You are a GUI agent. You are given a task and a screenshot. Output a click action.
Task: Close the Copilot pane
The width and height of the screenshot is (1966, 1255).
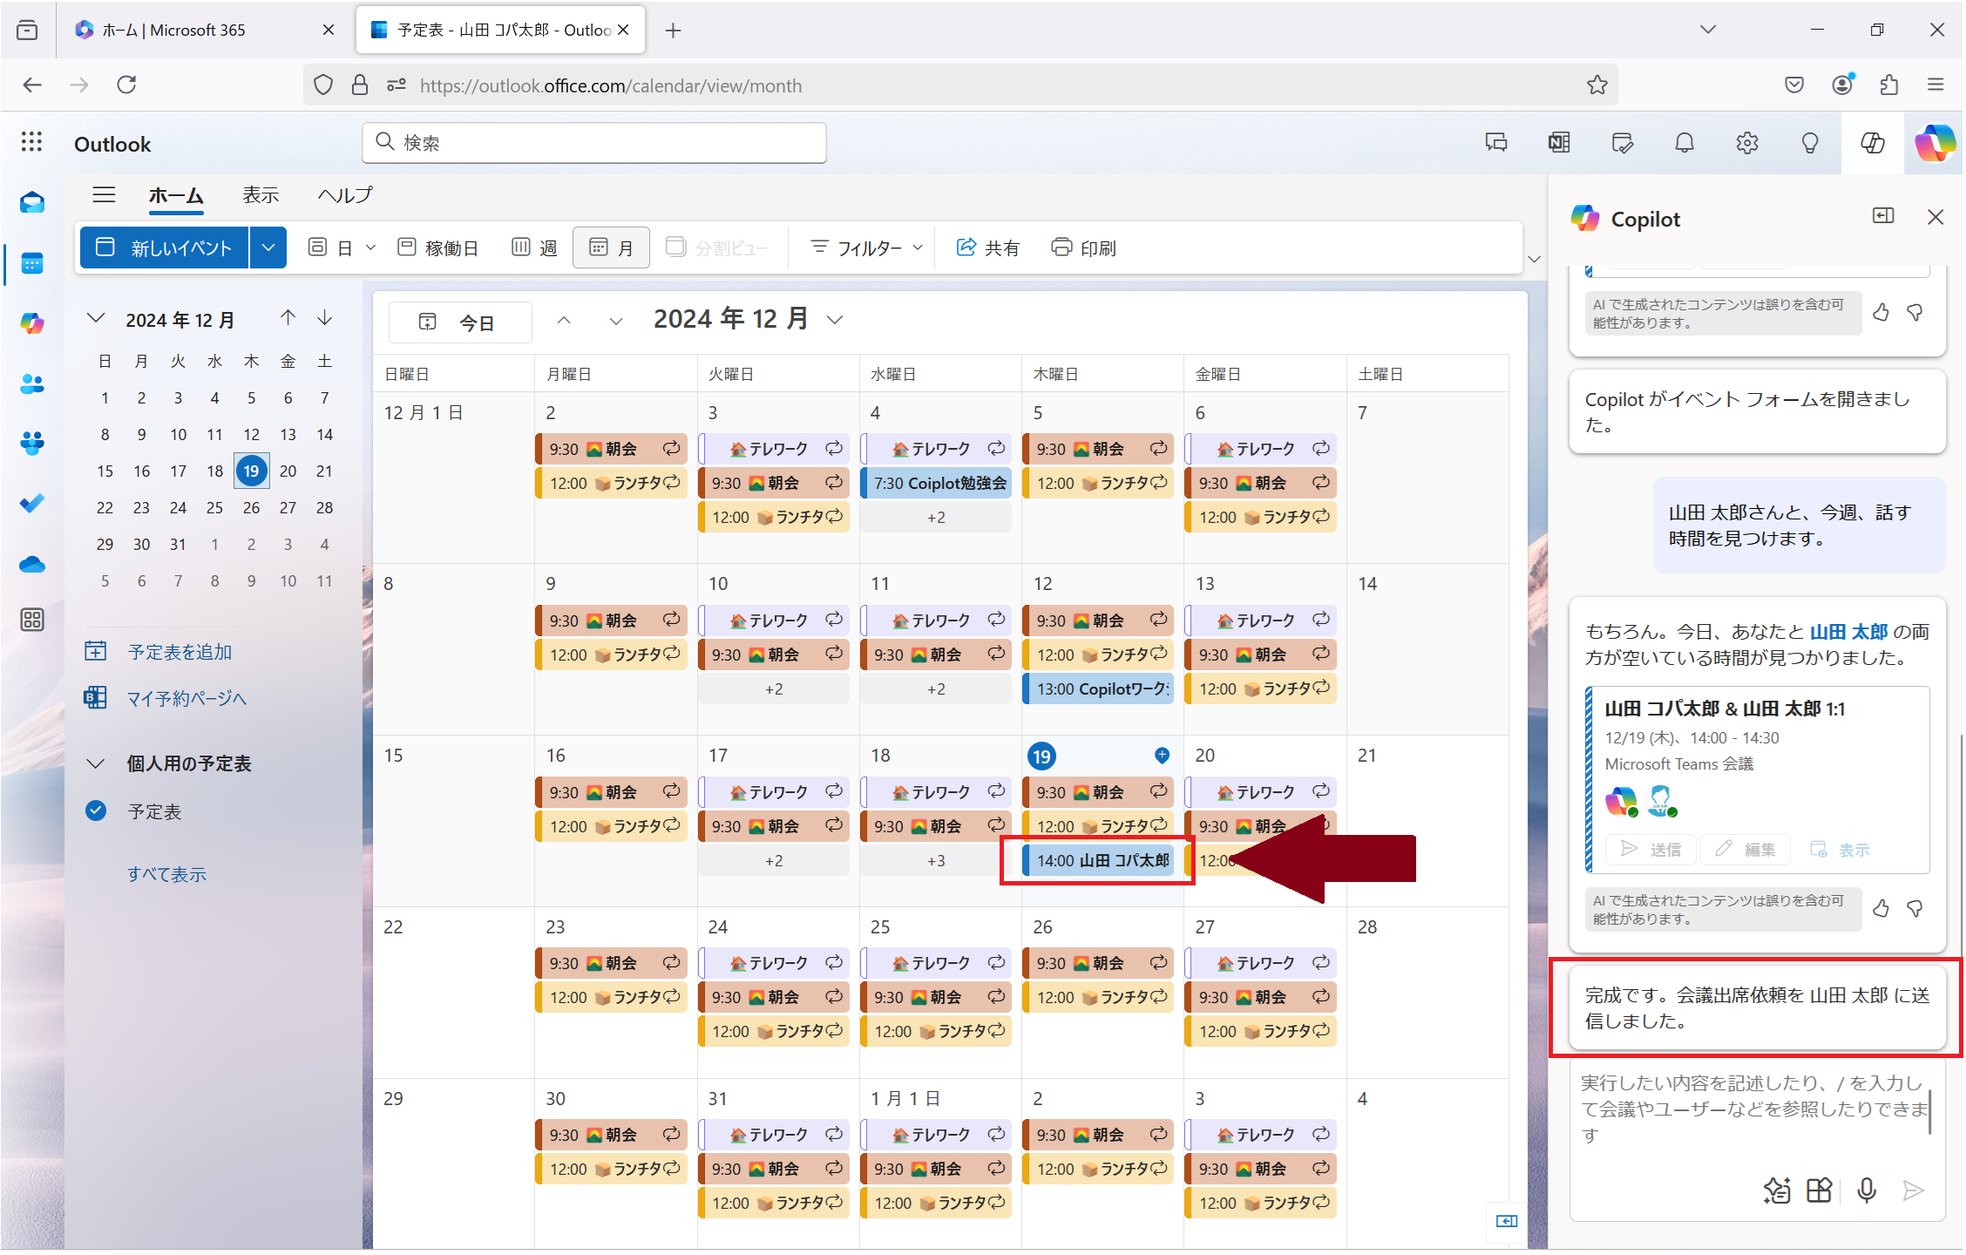(1935, 217)
